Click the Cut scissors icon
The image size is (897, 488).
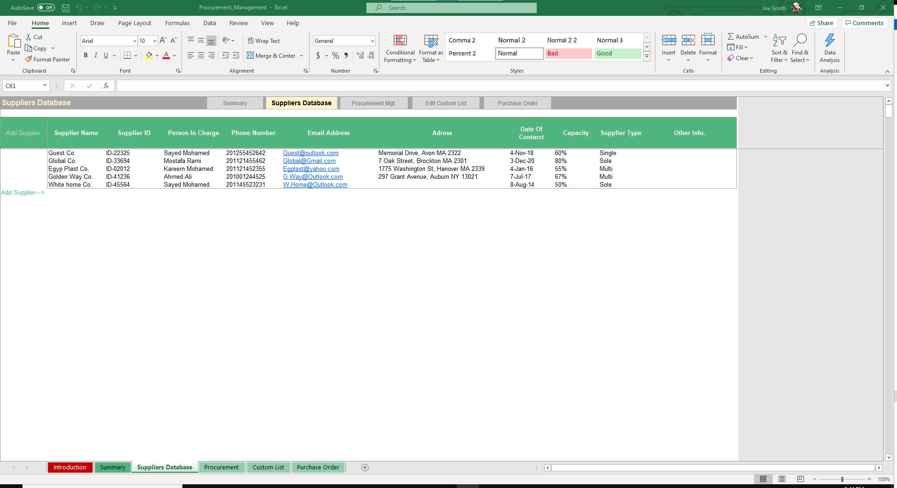(28, 37)
